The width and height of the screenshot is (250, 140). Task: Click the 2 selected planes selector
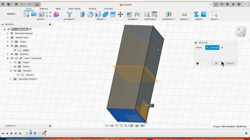coord(212,47)
